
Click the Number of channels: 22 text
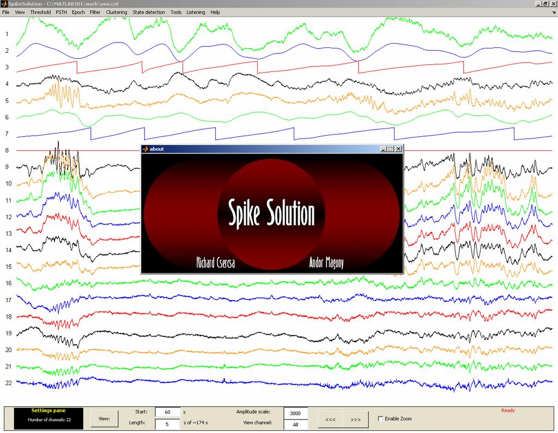click(50, 420)
